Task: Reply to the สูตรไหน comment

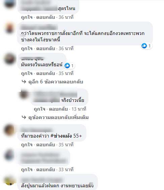Action: 46,17
